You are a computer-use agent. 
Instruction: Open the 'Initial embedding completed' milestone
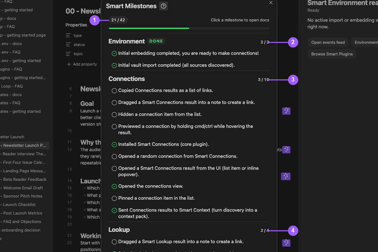[189, 54]
